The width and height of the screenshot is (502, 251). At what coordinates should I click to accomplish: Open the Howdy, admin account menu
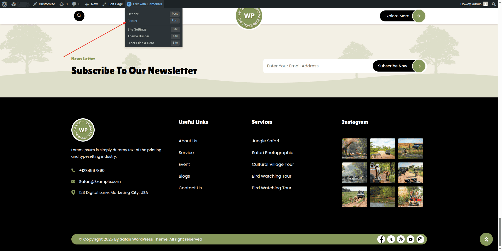point(474,4)
